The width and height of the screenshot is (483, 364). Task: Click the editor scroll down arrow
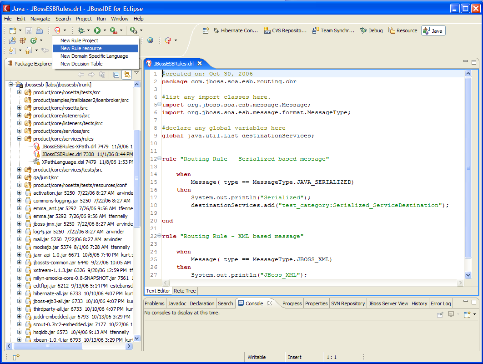468,275
